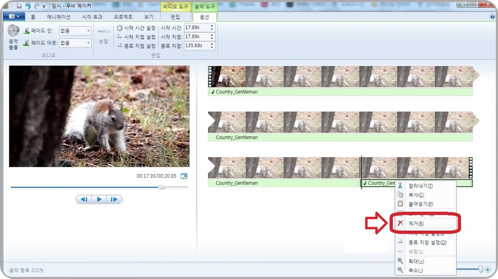Click the 음악 도구 contextual tab header
498x279 pixels.
coord(205,6)
